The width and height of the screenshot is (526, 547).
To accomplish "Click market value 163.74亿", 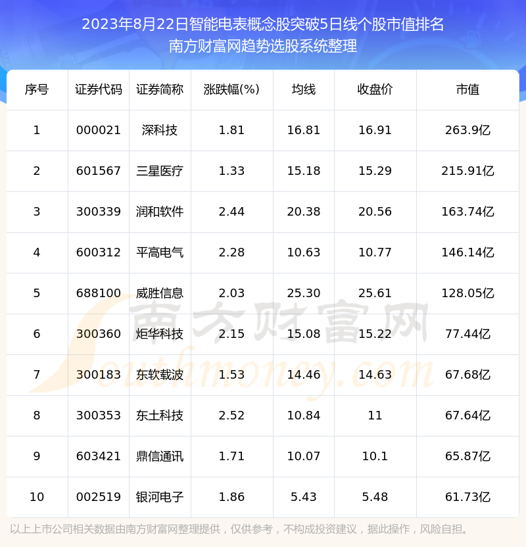I will pos(467,212).
